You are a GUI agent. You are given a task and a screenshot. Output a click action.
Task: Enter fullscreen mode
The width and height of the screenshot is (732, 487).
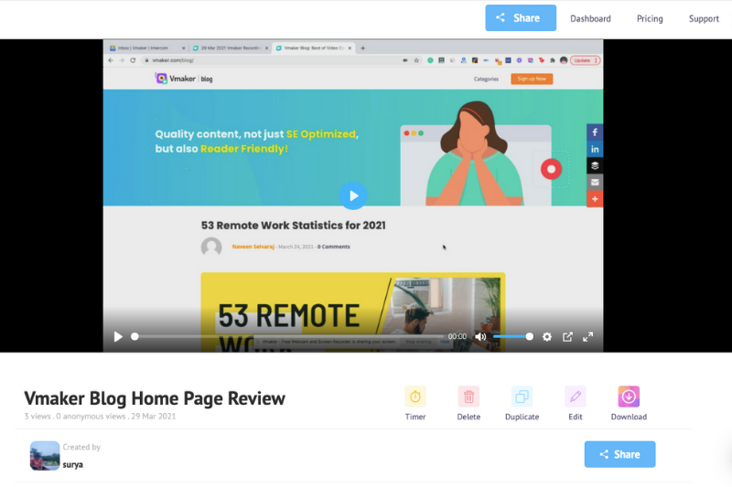[x=587, y=336]
